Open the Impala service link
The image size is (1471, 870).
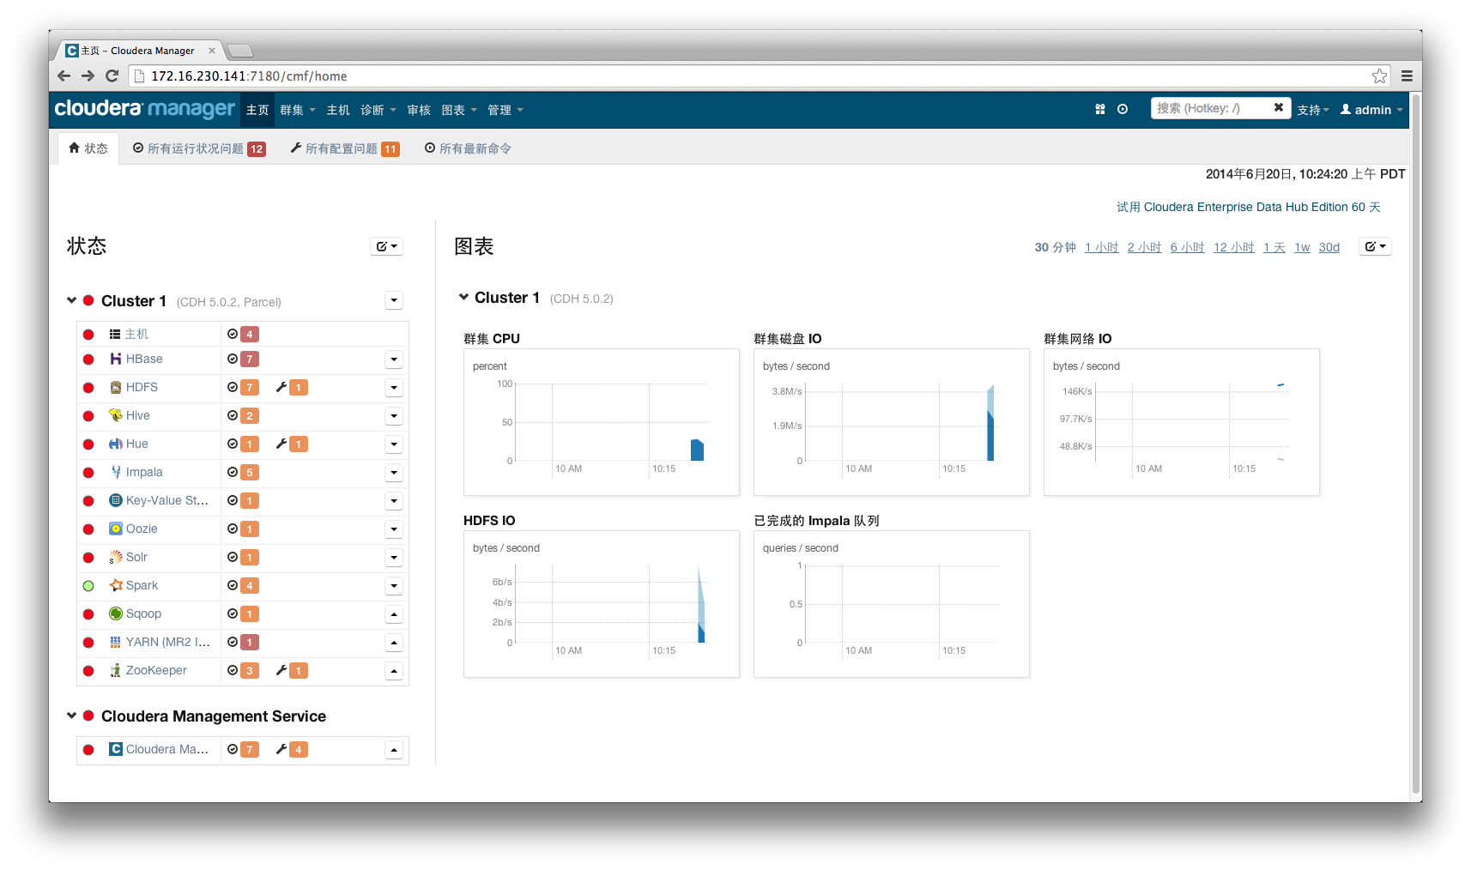coord(144,472)
